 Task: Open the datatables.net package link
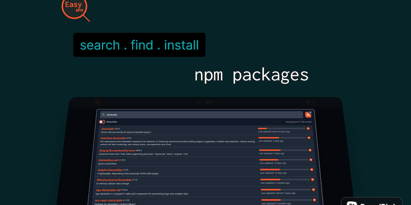[x=108, y=160]
